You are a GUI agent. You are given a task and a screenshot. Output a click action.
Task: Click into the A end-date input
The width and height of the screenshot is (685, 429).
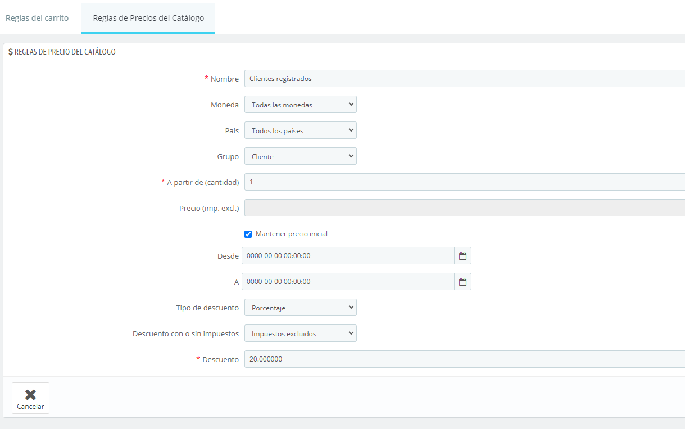pyautogui.click(x=347, y=282)
